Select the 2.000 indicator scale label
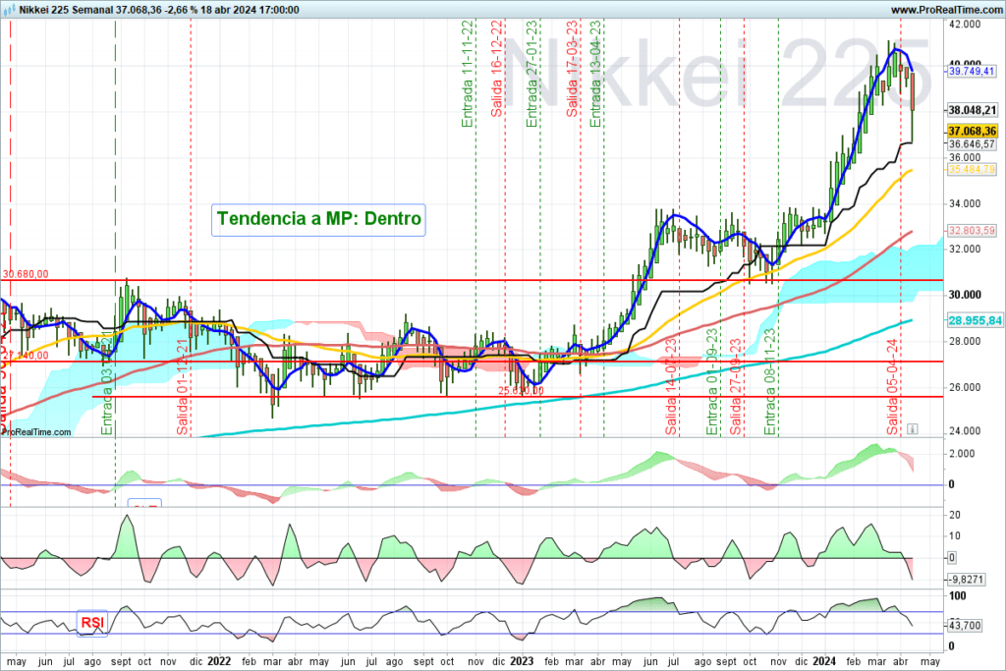The image size is (1006, 671). (962, 454)
